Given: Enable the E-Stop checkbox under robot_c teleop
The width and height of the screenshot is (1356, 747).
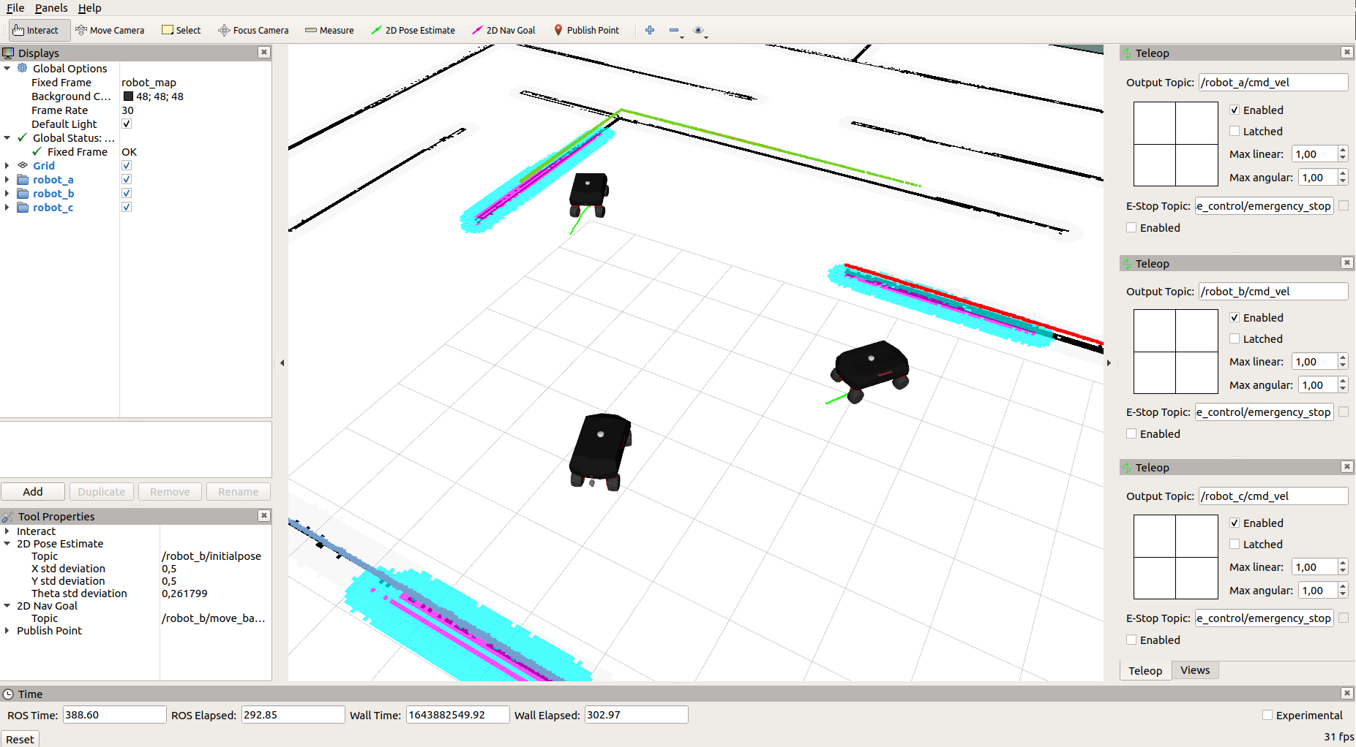Looking at the screenshot, I should [x=1131, y=640].
